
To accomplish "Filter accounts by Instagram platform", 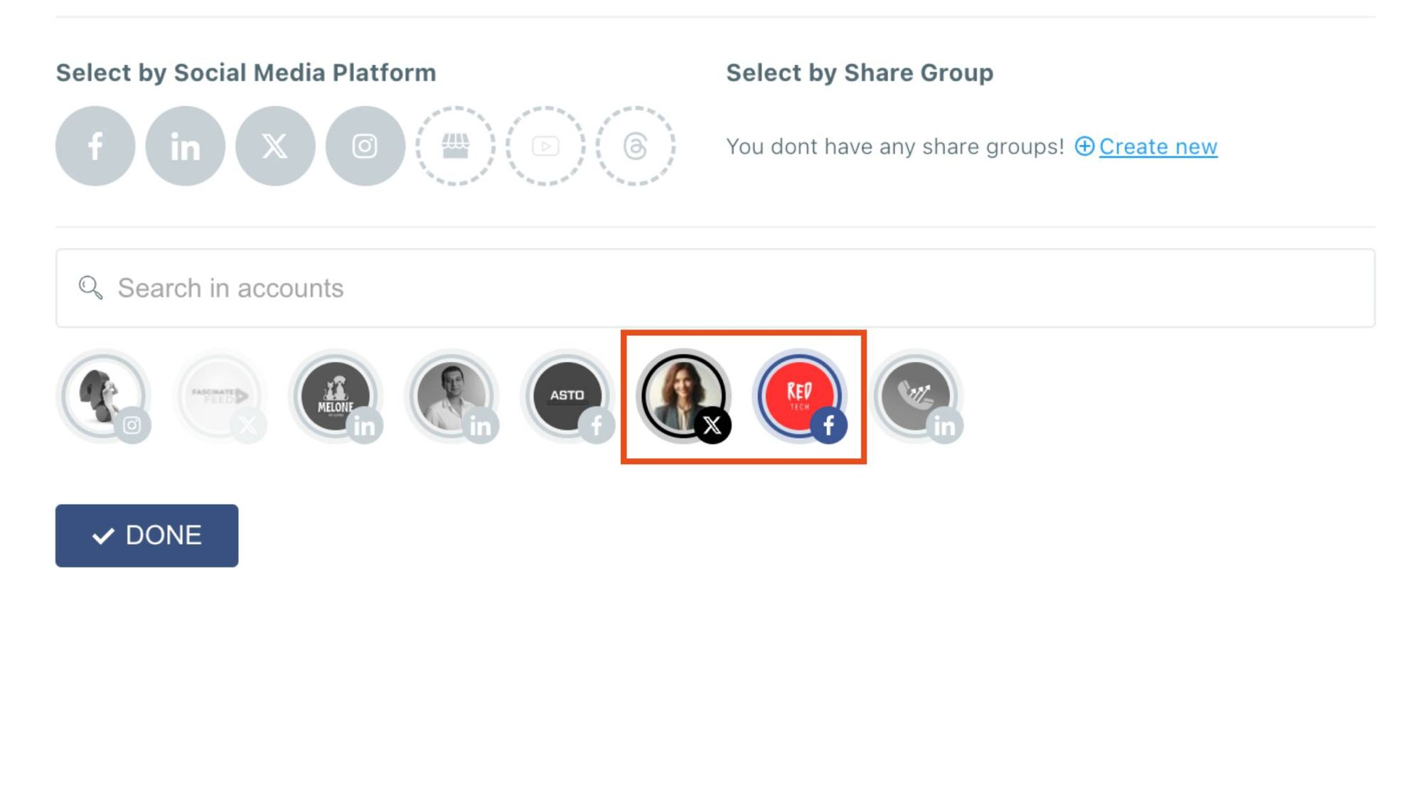I will coord(364,146).
